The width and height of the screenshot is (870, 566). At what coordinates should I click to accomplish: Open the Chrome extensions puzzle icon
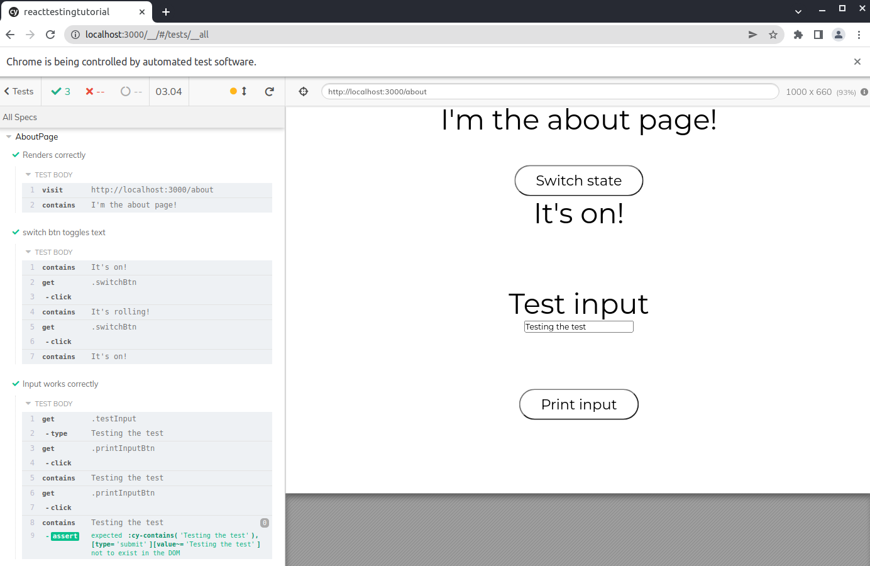798,35
